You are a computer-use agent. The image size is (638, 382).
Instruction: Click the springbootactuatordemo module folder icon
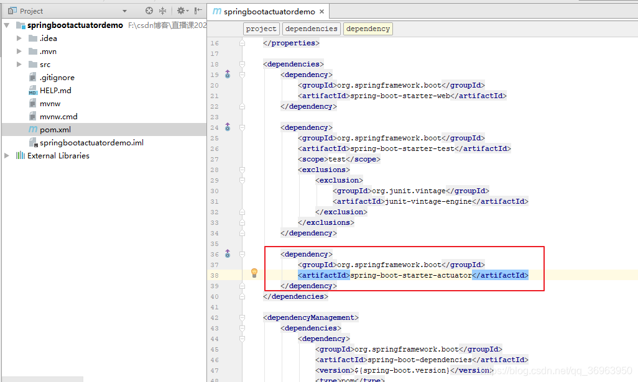(21, 25)
